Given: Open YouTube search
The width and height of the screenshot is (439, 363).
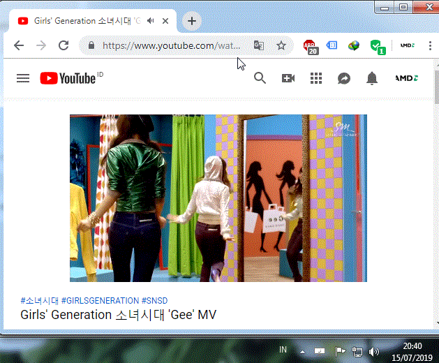Looking at the screenshot, I should pos(260,78).
